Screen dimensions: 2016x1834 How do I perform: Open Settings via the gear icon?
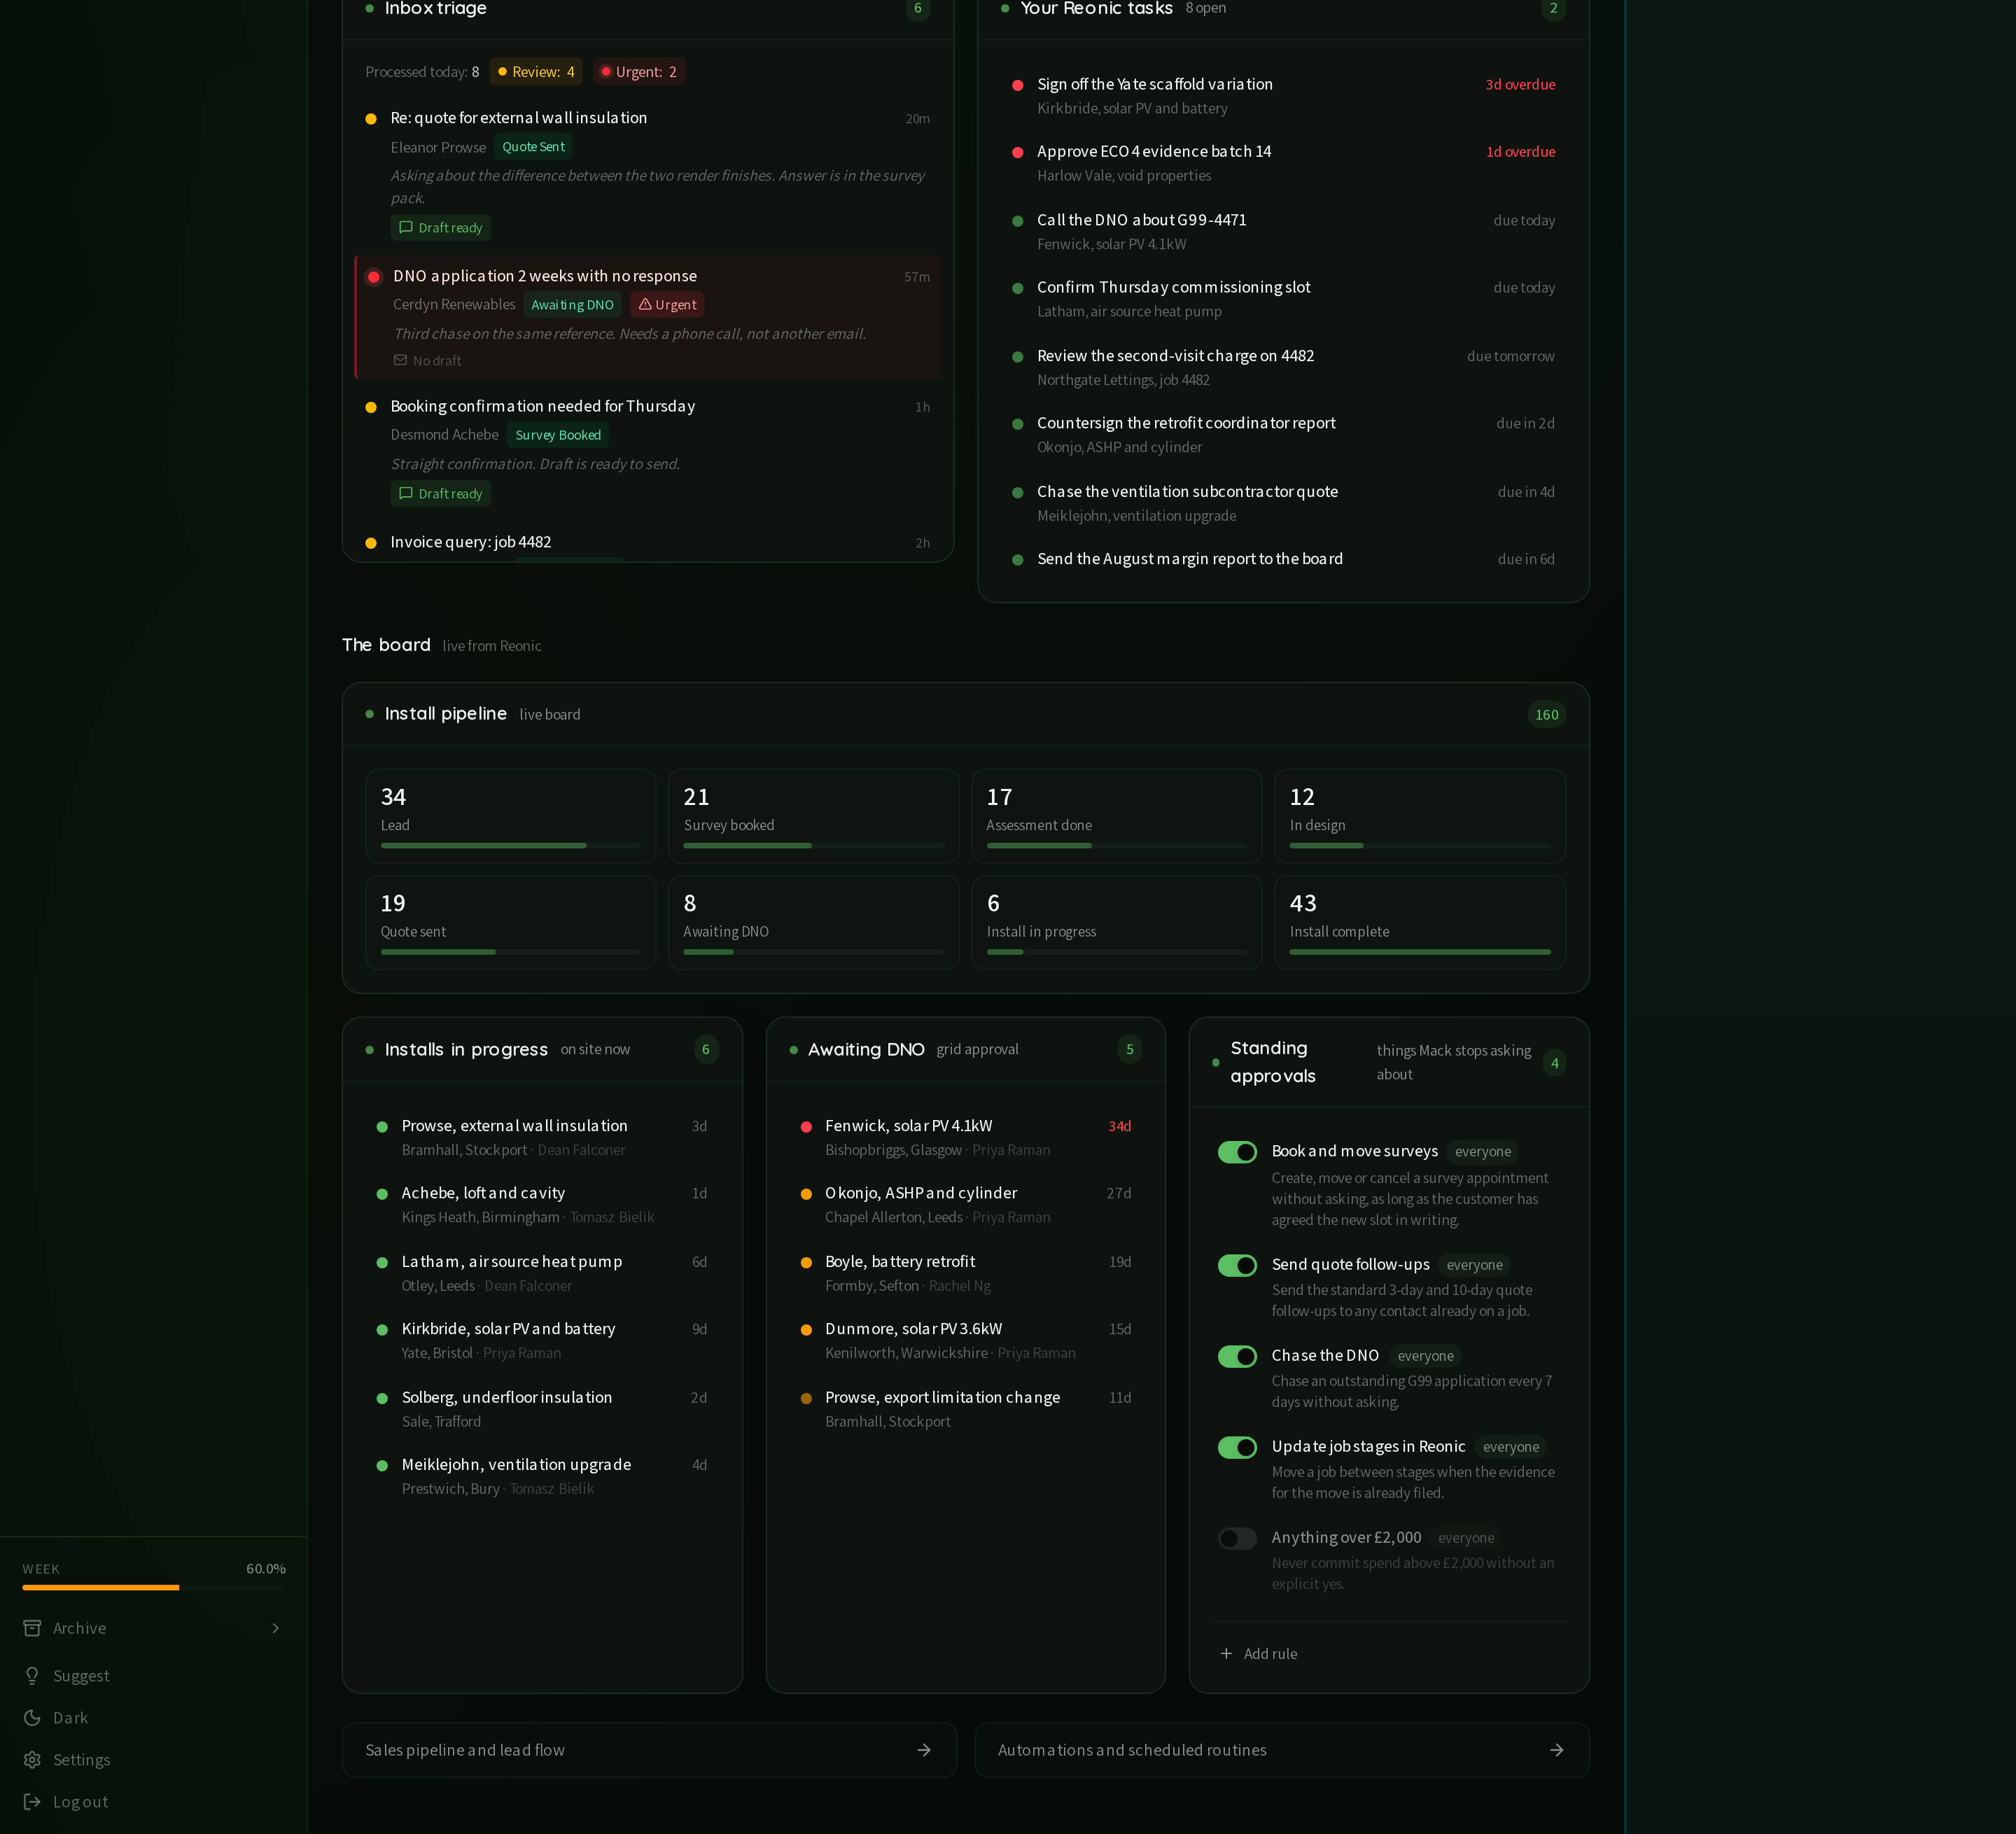point(32,1760)
